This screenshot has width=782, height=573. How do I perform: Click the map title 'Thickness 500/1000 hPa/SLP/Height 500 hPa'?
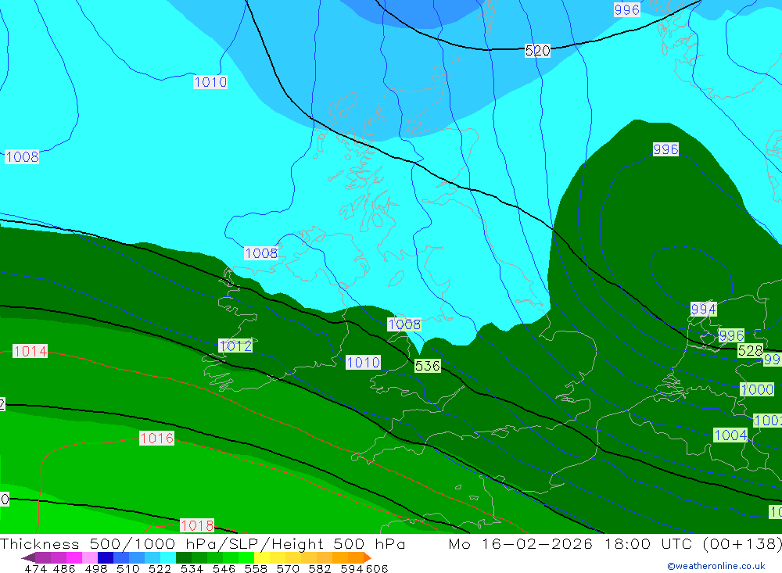pos(203,543)
